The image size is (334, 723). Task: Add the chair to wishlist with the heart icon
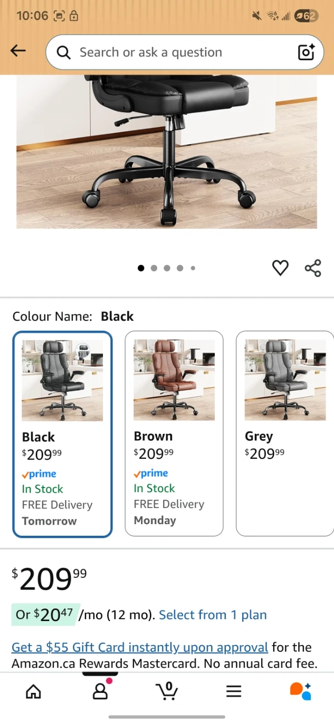pyautogui.click(x=280, y=268)
